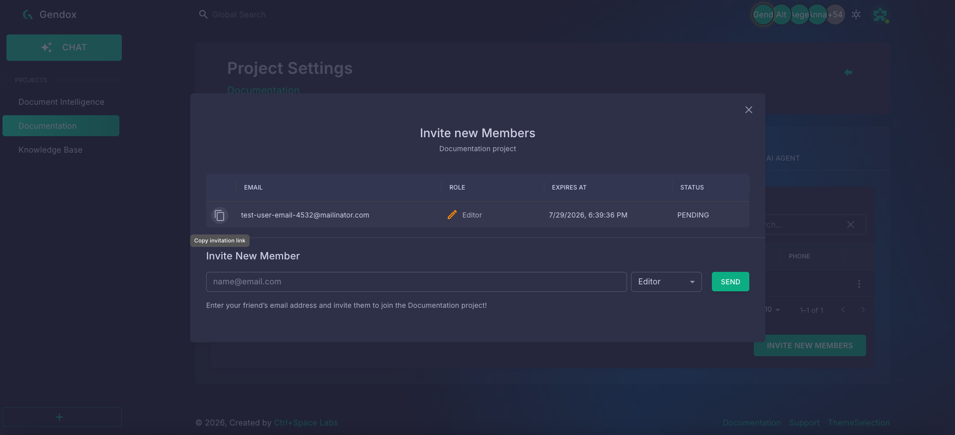Switch to the AI AGENT tab
Viewport: 955px width, 435px height.
(x=783, y=158)
